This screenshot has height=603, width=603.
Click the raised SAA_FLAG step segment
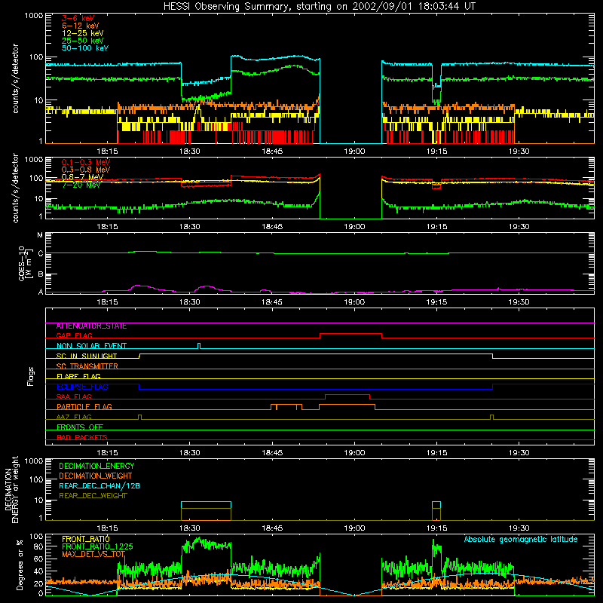click(347, 394)
